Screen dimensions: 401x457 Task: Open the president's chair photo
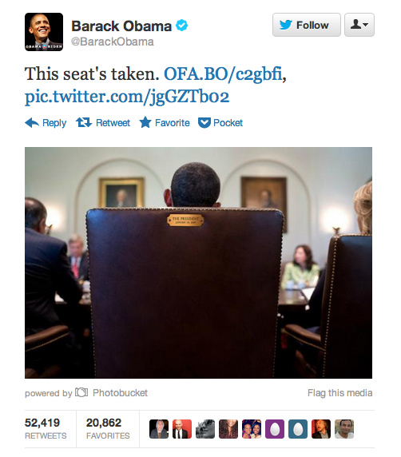coord(198,263)
